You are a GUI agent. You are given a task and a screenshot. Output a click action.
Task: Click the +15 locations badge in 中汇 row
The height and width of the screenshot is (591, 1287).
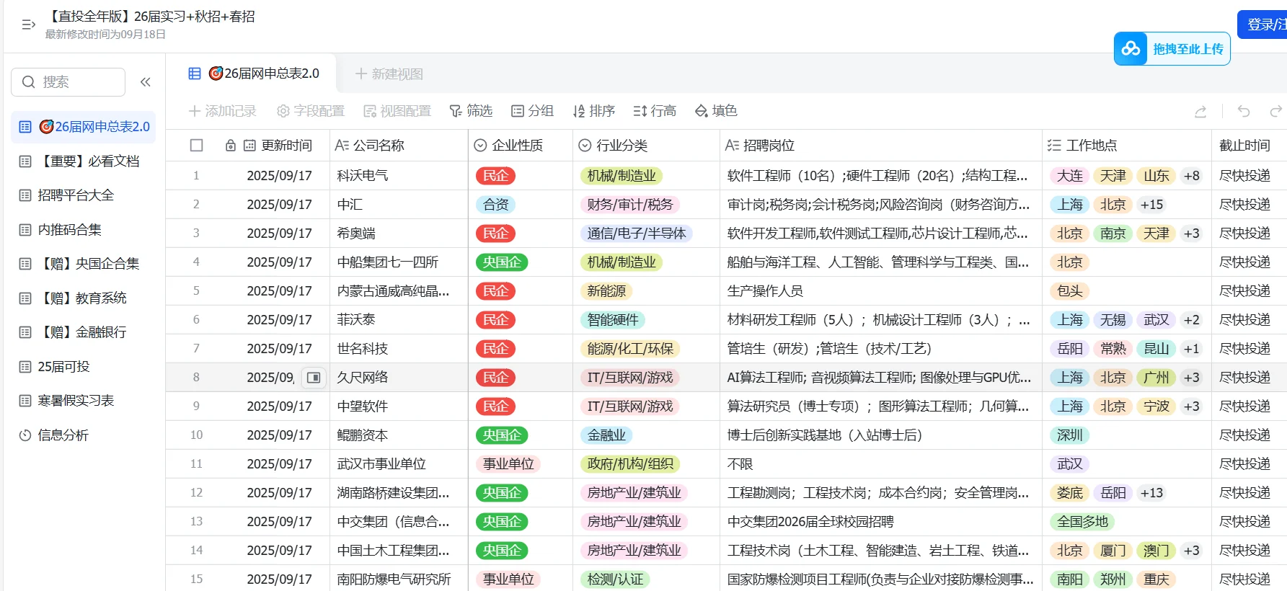(x=1151, y=205)
